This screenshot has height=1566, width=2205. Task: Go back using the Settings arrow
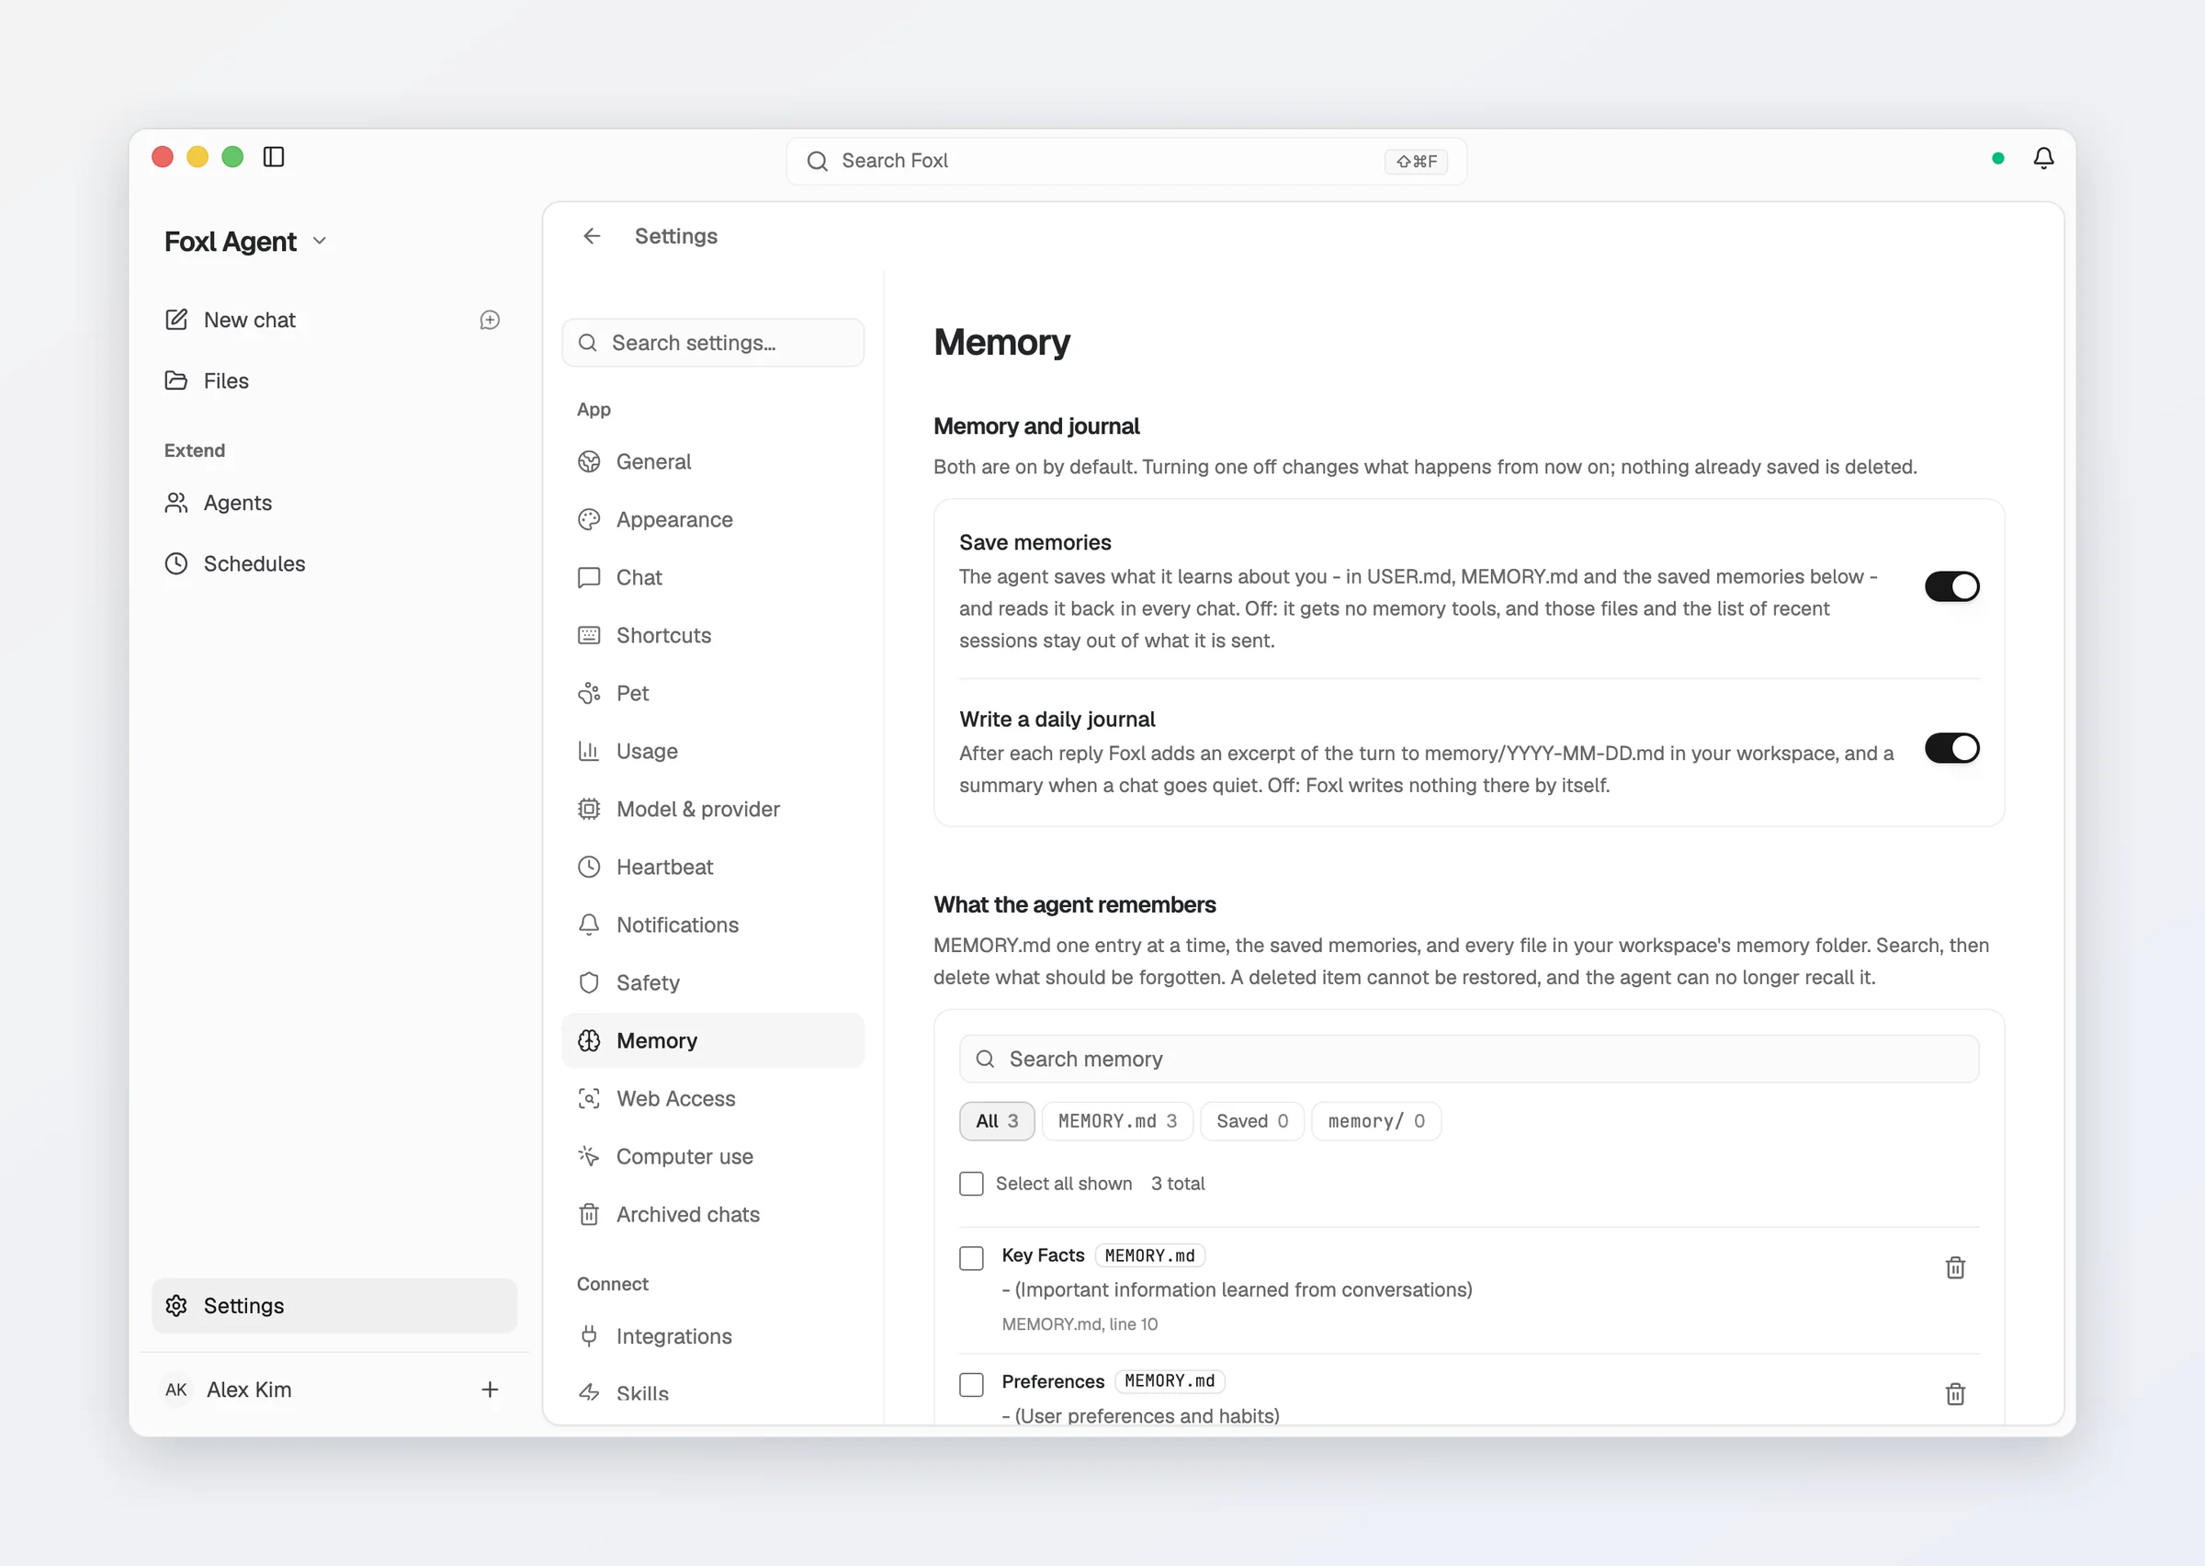[x=592, y=236]
